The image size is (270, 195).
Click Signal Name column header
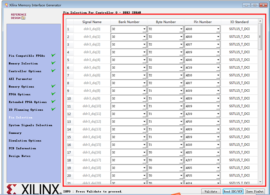click(x=92, y=22)
